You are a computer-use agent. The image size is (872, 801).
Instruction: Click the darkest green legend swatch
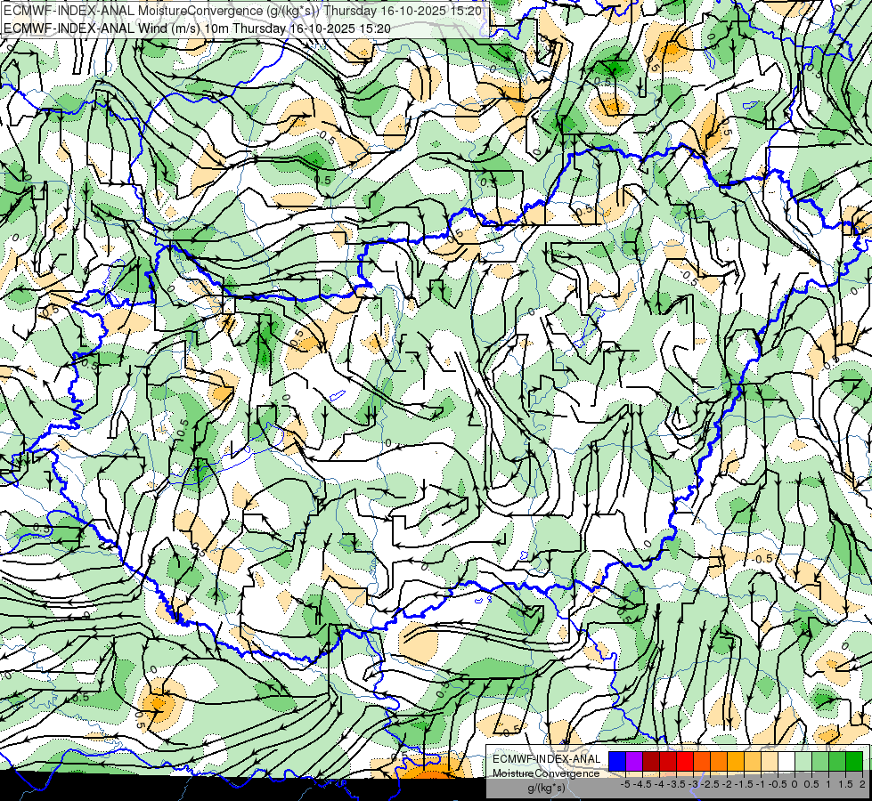click(854, 761)
